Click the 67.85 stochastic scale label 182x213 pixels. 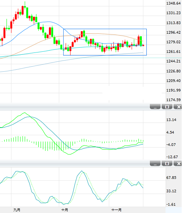click(171, 178)
